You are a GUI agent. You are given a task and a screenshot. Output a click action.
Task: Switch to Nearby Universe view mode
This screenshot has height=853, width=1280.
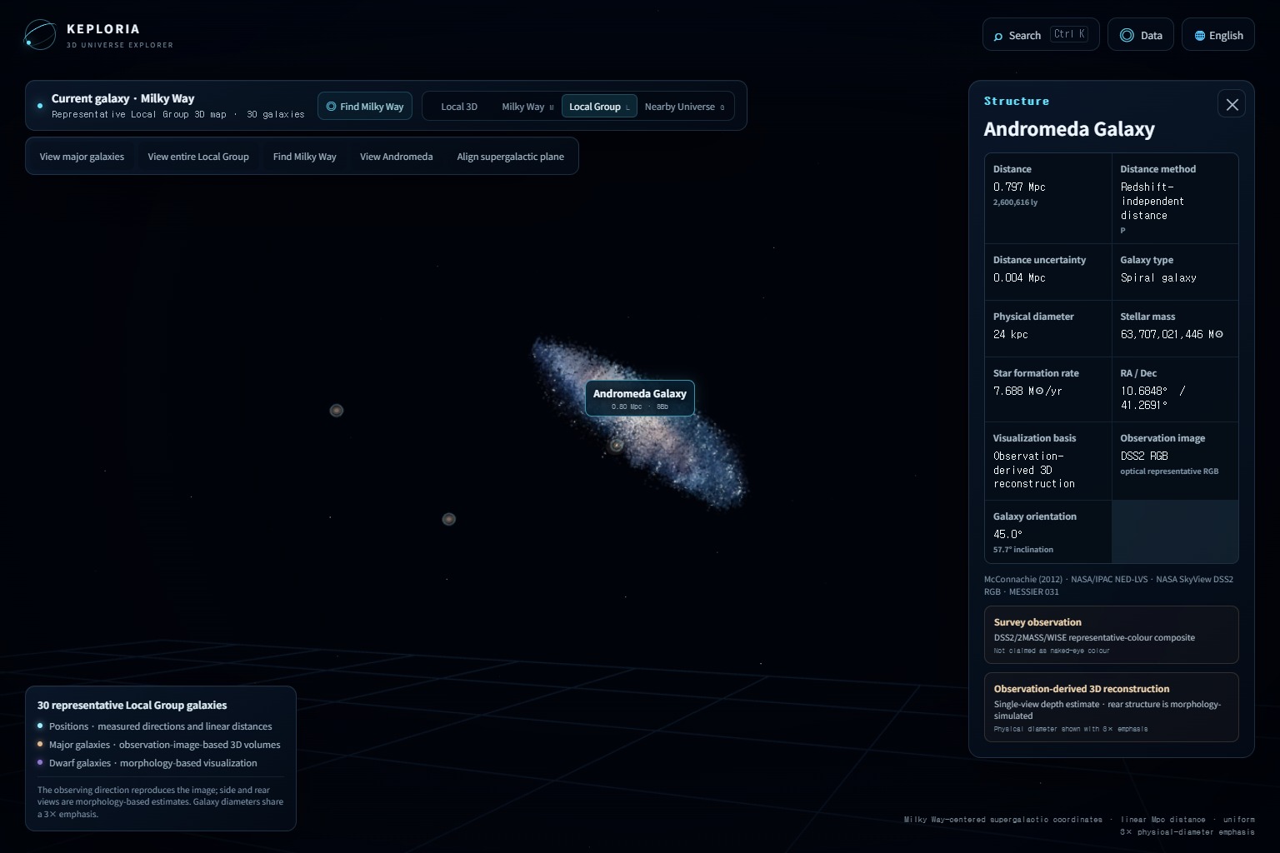pyautogui.click(x=684, y=107)
